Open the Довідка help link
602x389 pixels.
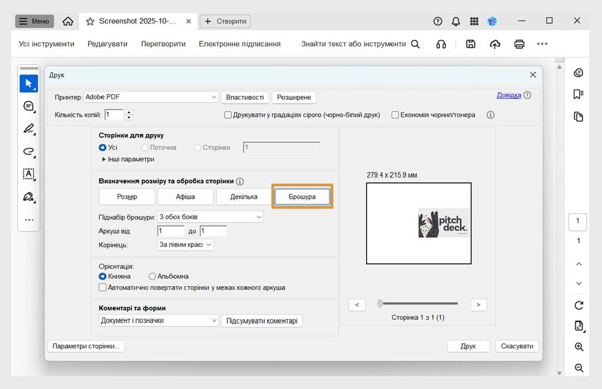(509, 95)
